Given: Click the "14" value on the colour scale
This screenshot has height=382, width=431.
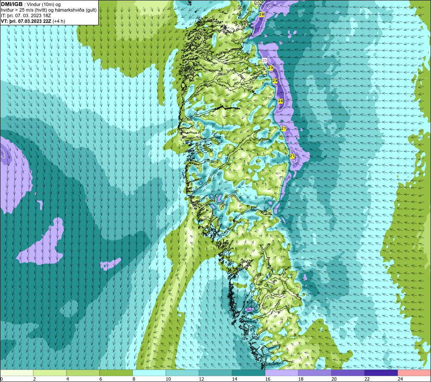Looking at the screenshot, I should coord(234,379).
